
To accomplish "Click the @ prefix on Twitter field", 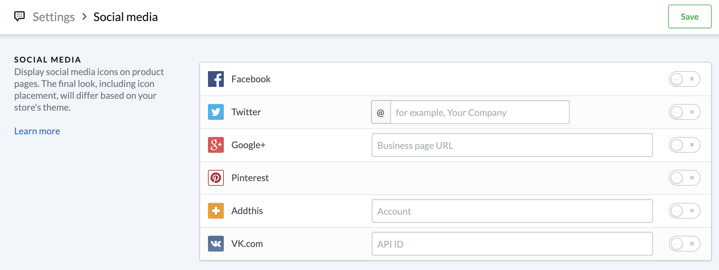I will [x=381, y=112].
